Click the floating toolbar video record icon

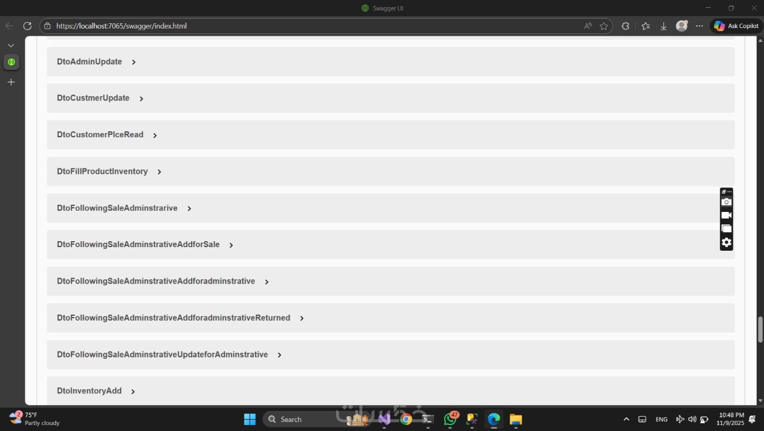[x=726, y=215]
